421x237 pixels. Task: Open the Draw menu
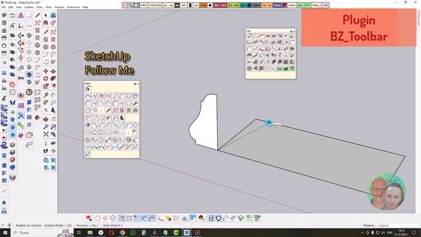point(39,7)
